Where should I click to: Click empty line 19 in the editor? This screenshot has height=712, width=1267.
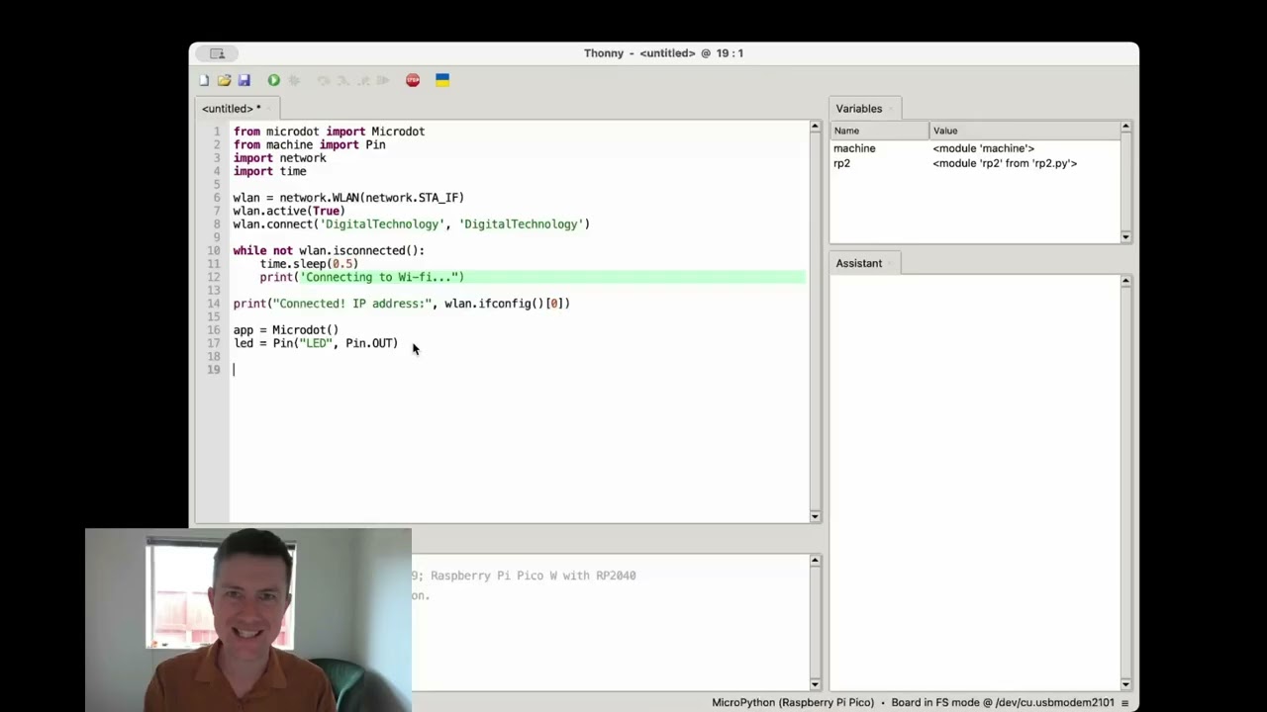tap(520, 370)
